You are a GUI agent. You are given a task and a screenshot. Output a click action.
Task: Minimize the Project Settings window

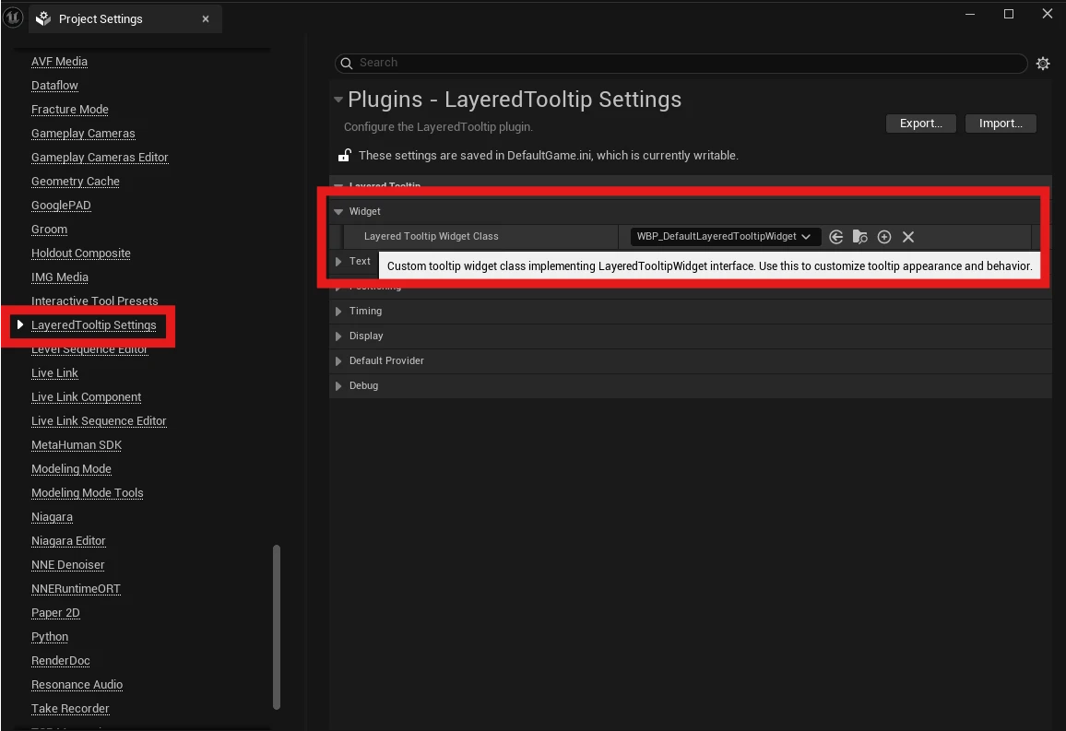(970, 14)
